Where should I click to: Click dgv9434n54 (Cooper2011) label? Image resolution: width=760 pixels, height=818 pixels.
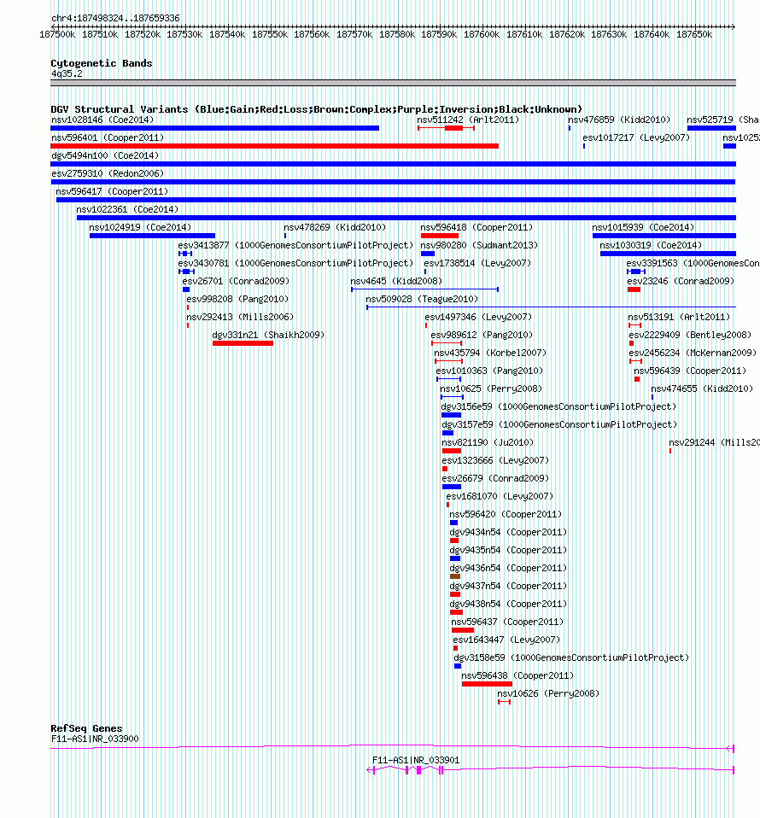pyautogui.click(x=508, y=532)
